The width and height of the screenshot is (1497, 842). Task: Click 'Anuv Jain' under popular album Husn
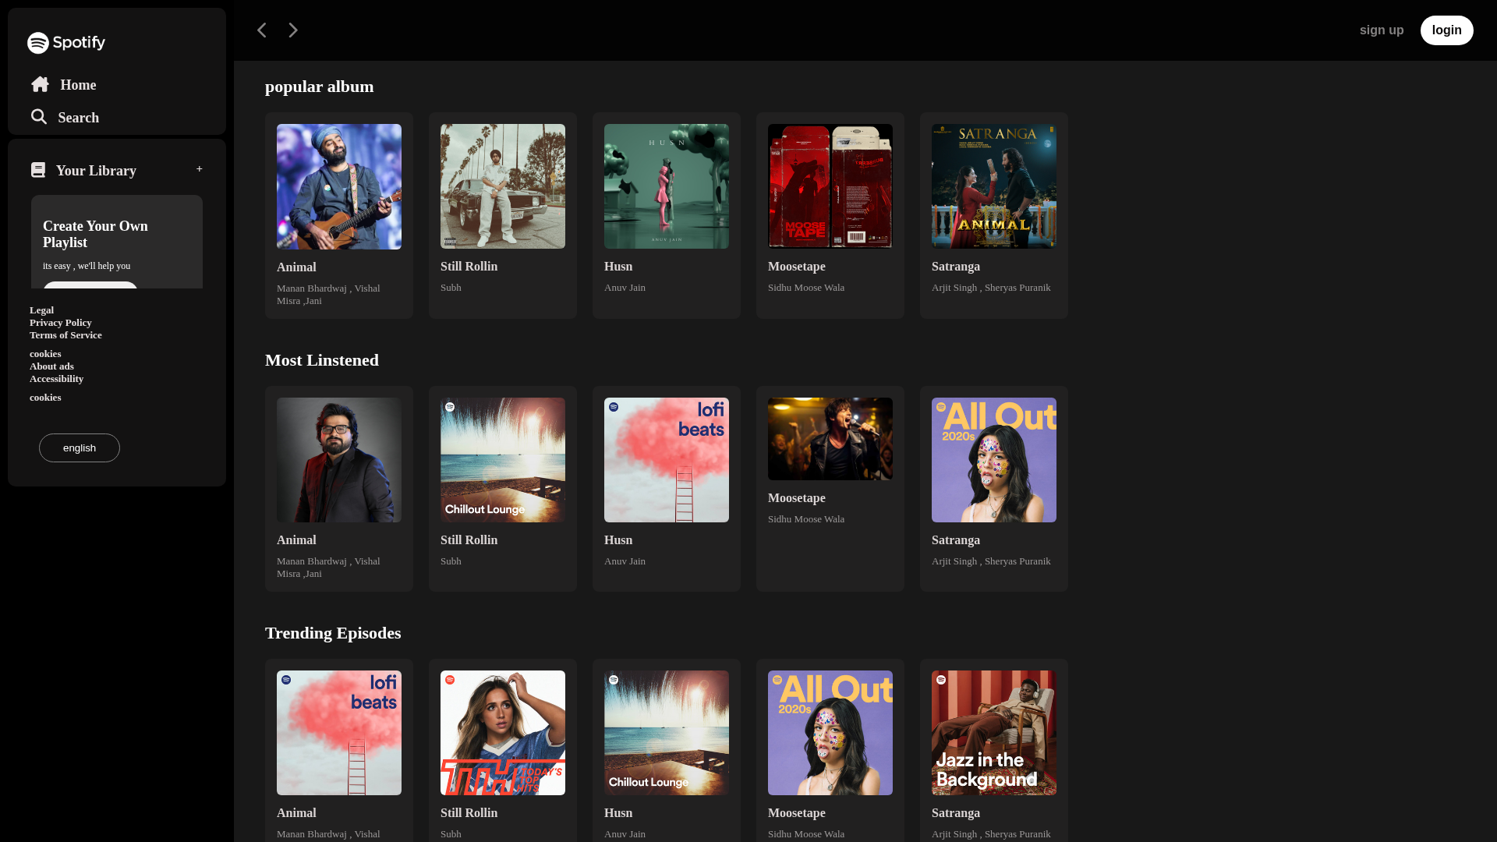click(625, 288)
